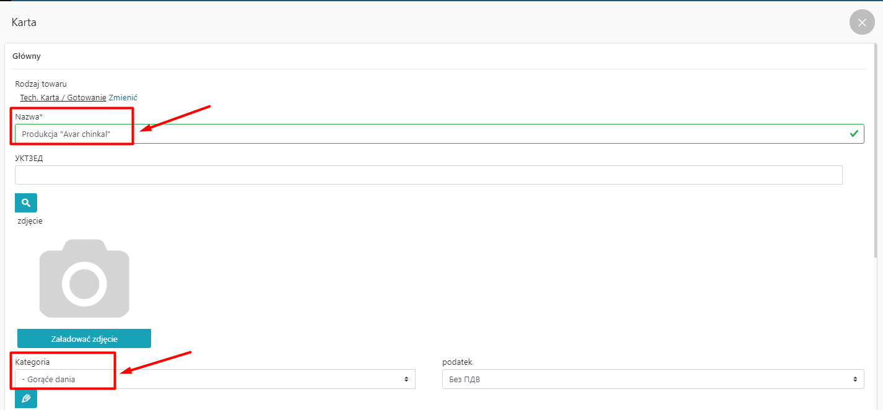
Task: Click the magnifier search button below УКТЗЕД
Action: 26,203
